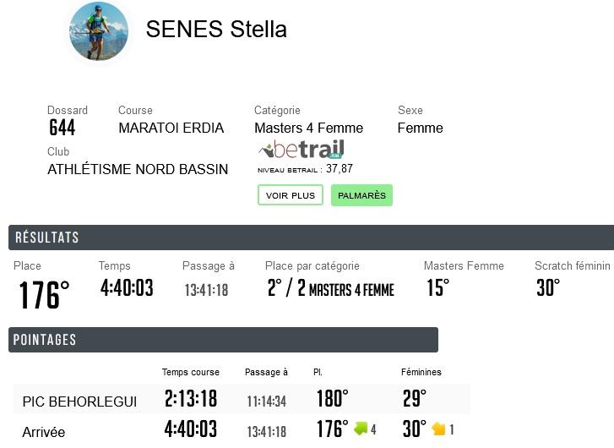Viewport: 614px width, 448px height.
Task: Click the finish time 4:40:03 in results
Action: click(x=127, y=287)
